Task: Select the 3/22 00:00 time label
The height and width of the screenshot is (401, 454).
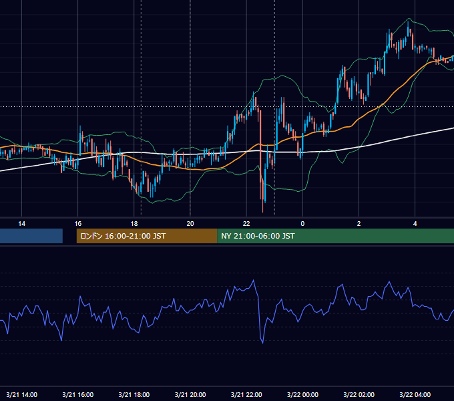Action: coord(302,394)
